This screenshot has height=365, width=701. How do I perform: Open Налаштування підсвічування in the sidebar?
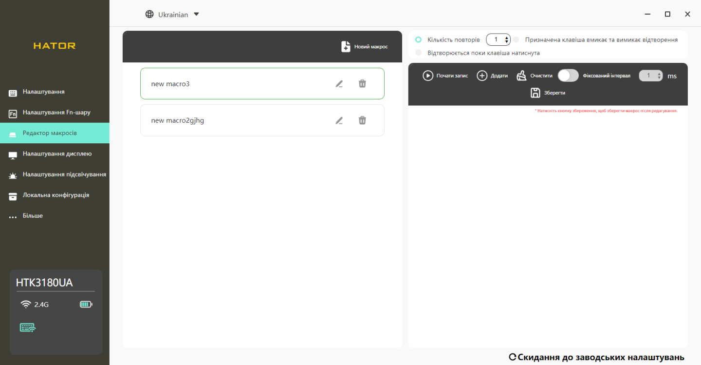[55, 174]
